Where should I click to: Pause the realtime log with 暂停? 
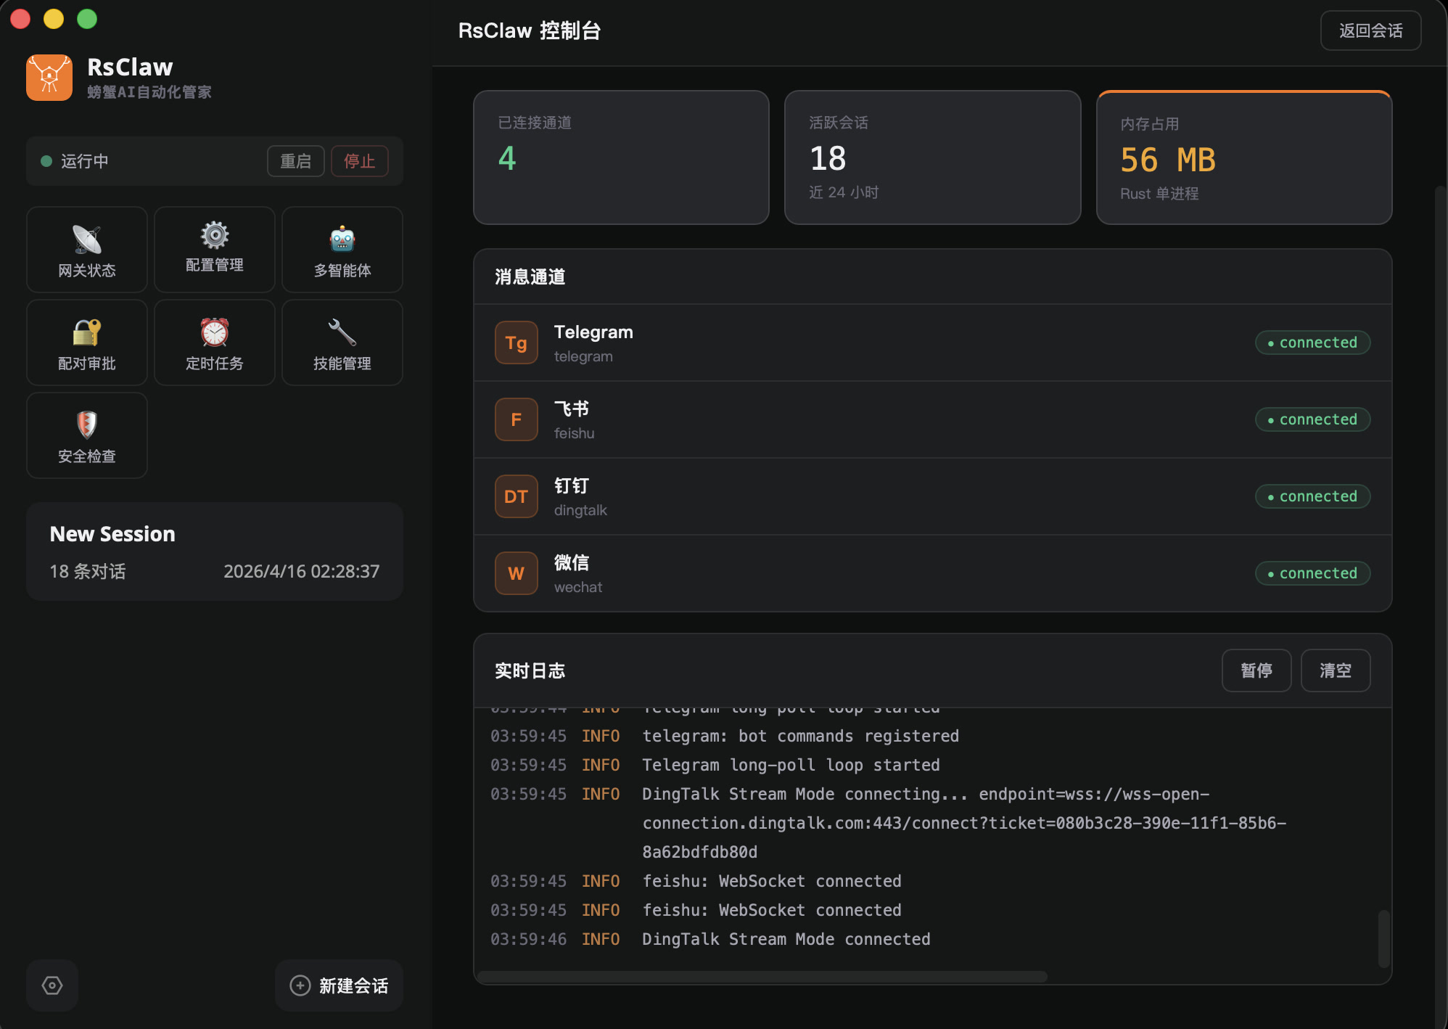[x=1256, y=671]
